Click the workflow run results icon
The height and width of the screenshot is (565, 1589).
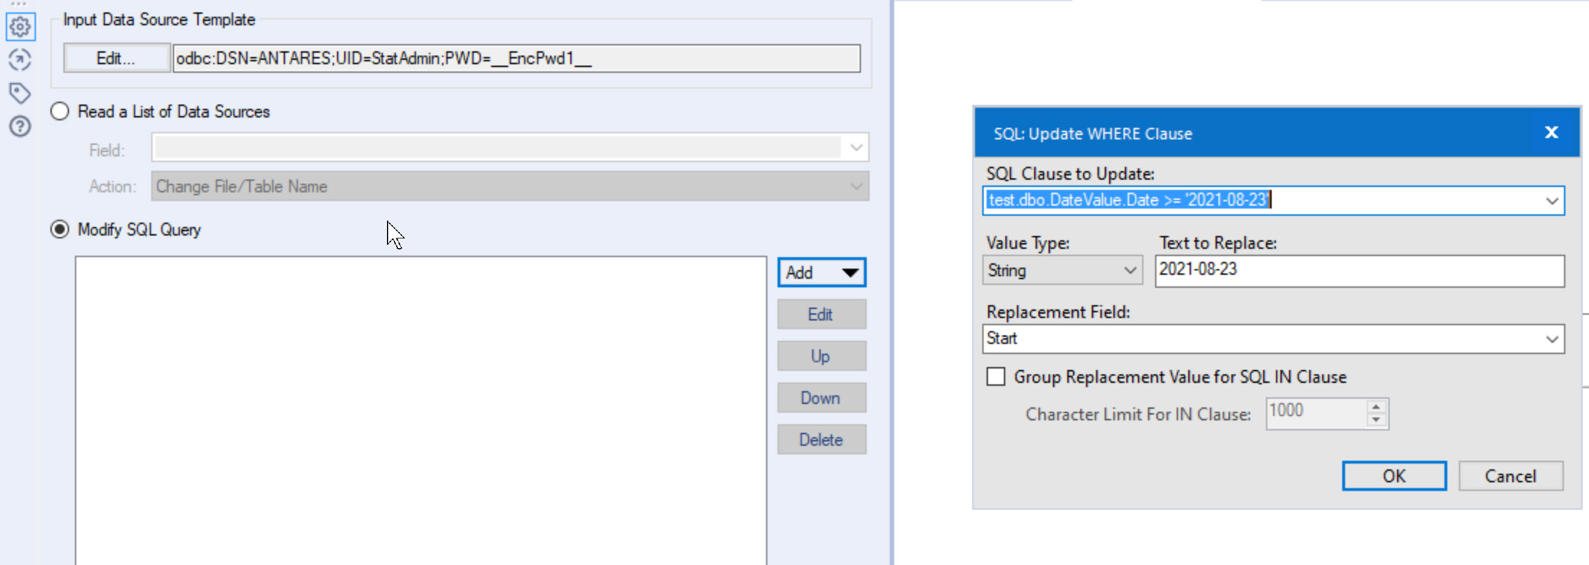tap(19, 60)
